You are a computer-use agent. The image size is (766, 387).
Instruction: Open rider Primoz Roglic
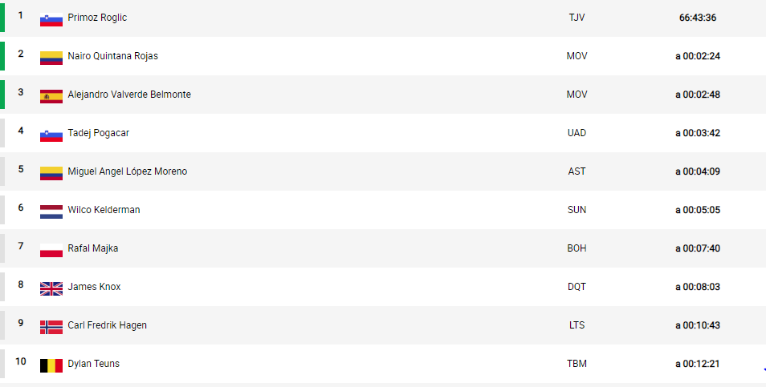pyautogui.click(x=97, y=18)
